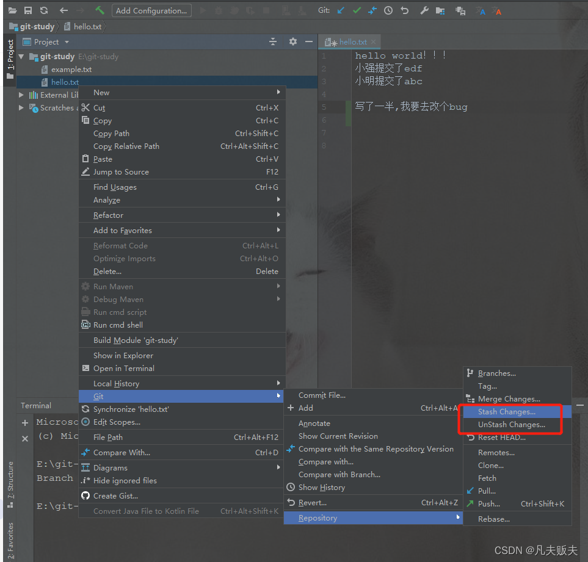
Task: Expand the Refactor submenu
Action: pyautogui.click(x=182, y=215)
